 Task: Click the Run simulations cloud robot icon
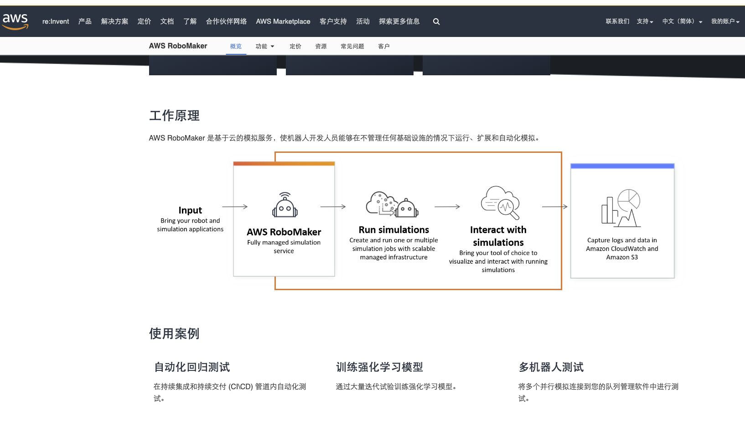[392, 204]
